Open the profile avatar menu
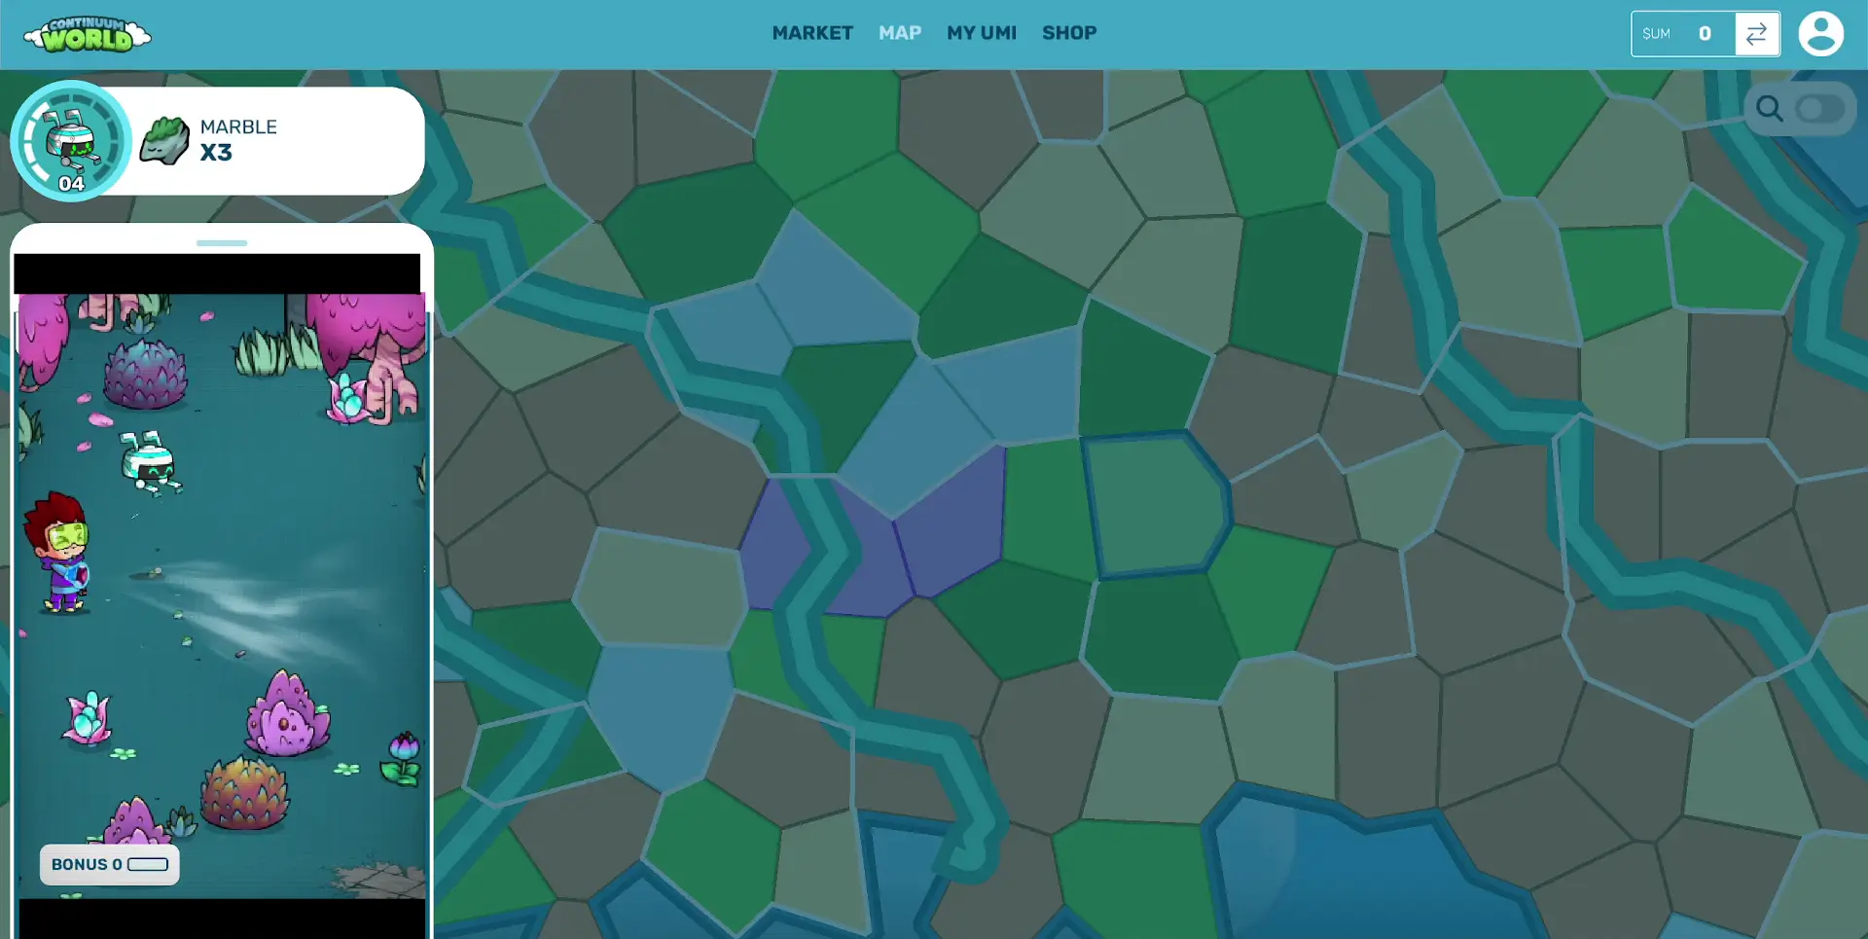 coord(1820,33)
